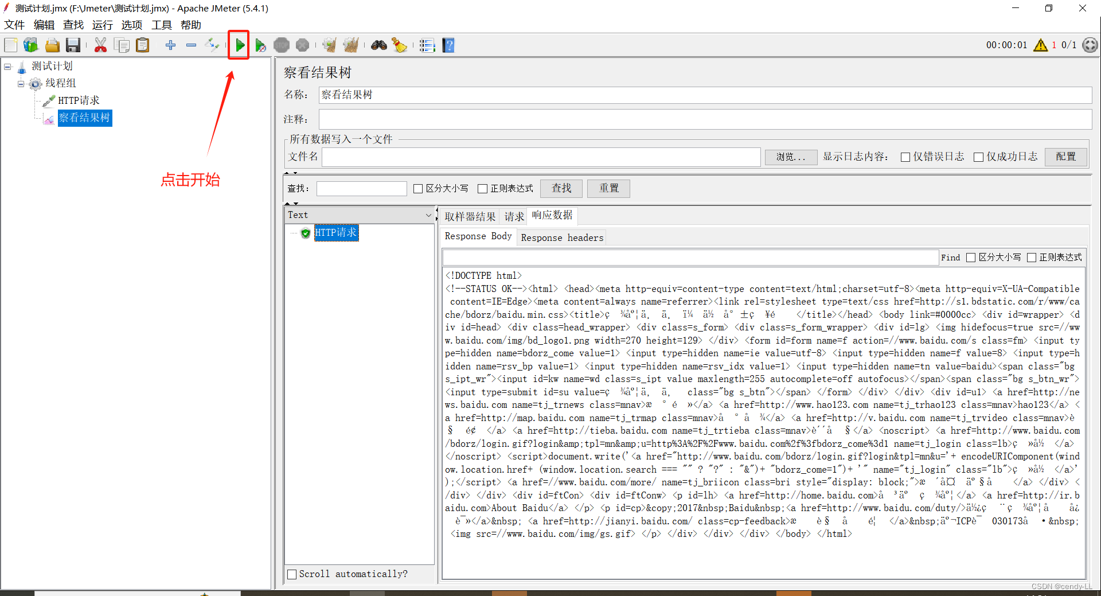Open the 查找 menu
The image size is (1101, 596).
(x=73, y=25)
